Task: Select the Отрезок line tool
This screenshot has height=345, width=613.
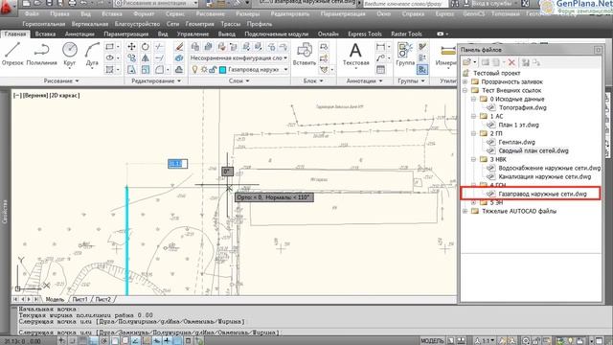Action: pos(12,54)
